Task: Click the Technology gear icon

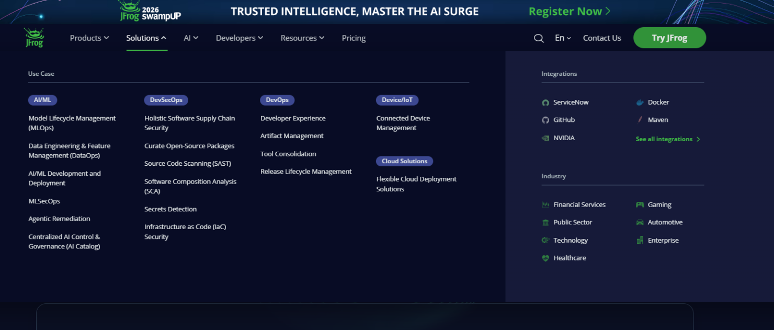Action: 545,241
